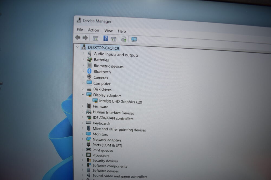Click the Ports (COM & LPT) icon

click(89, 144)
